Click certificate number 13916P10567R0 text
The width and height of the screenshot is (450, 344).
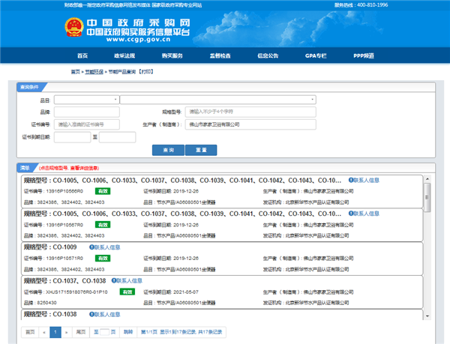[x=64, y=225]
